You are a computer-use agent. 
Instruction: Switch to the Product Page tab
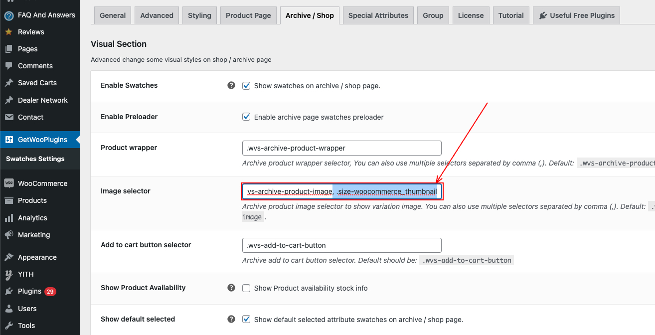pyautogui.click(x=248, y=15)
